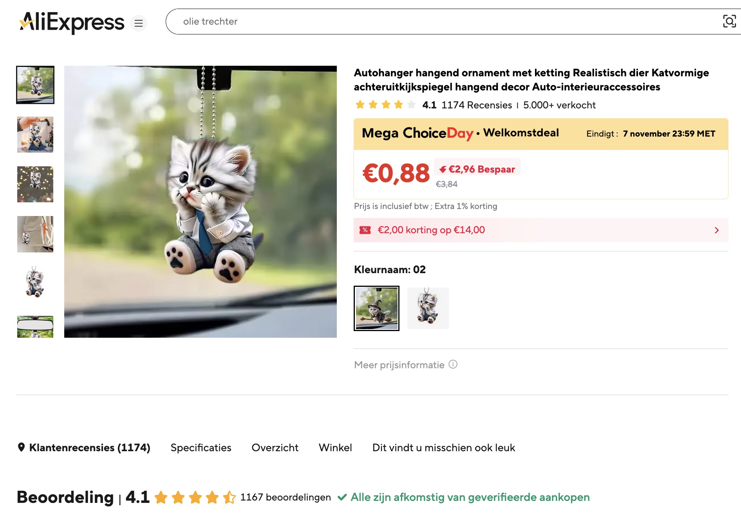This screenshot has height=515, width=741.
Task: Open the hamburger menu next to AliExpress logo
Action: (138, 23)
